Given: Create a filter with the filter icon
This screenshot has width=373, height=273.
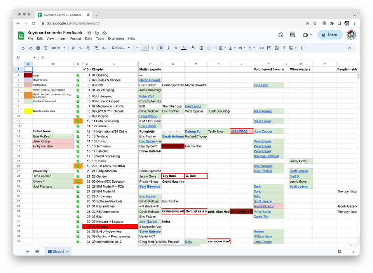Looking at the screenshot, I should coord(284,48).
